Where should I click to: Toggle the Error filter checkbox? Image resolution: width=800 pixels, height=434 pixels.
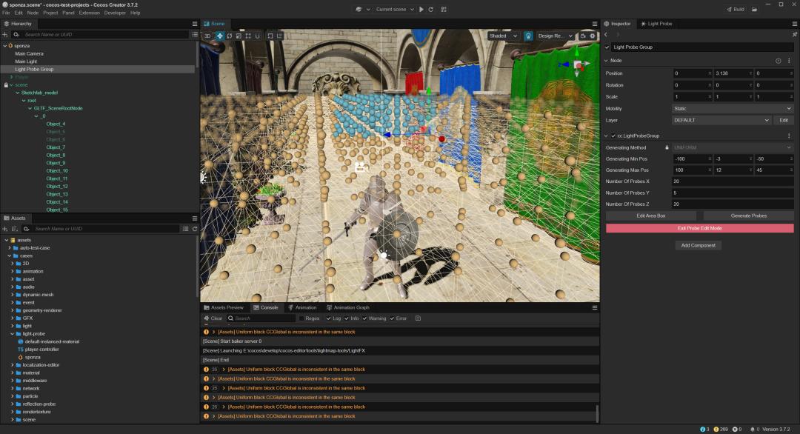392,318
